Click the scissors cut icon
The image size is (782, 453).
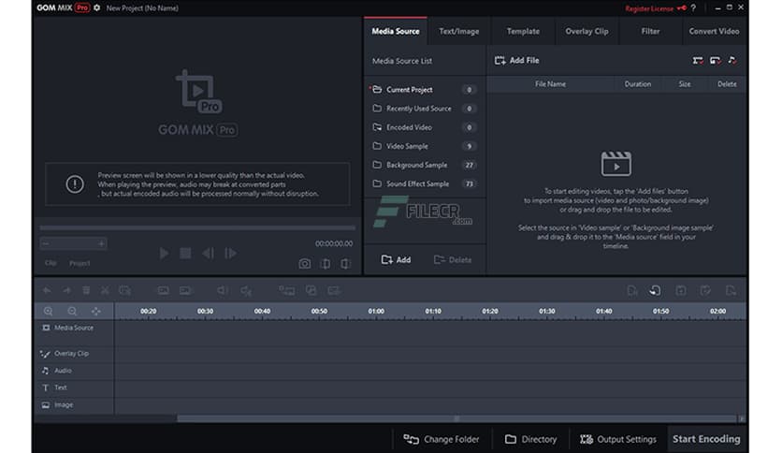coord(105,290)
